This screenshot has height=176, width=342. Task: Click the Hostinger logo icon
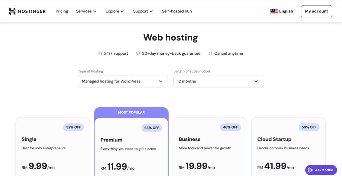click(12, 11)
